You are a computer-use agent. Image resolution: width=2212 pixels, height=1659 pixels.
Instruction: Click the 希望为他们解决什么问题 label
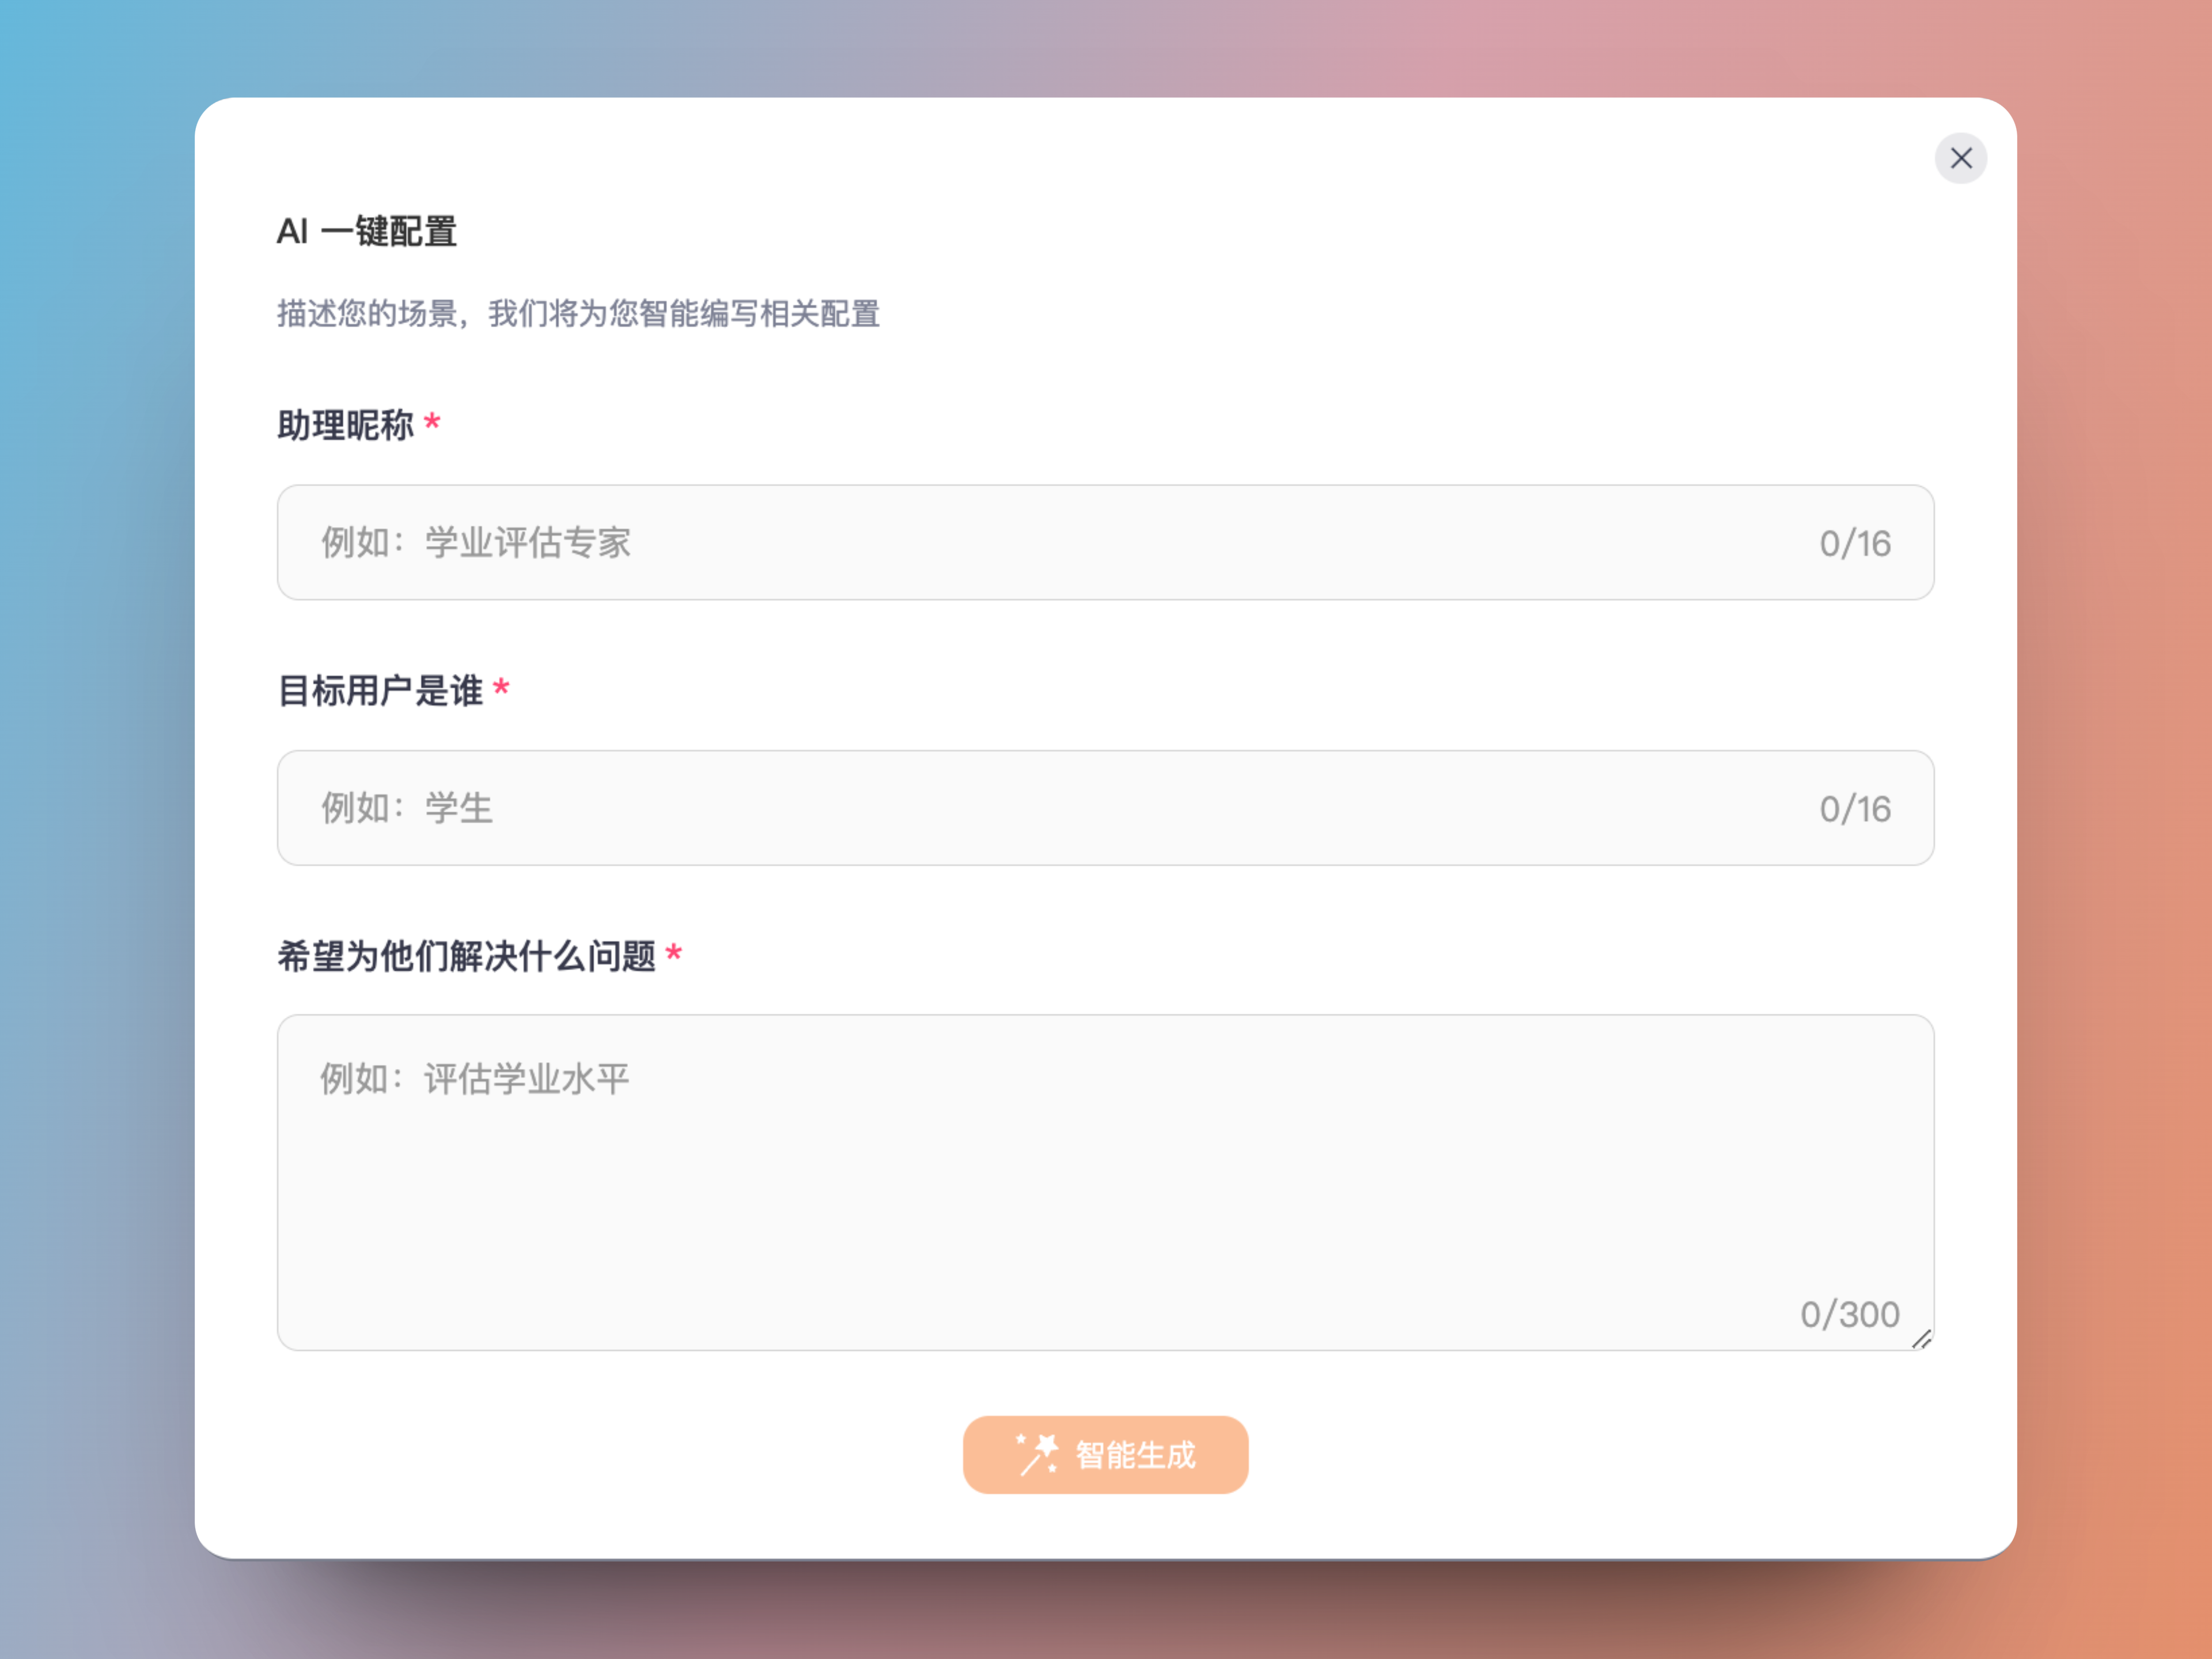point(466,955)
